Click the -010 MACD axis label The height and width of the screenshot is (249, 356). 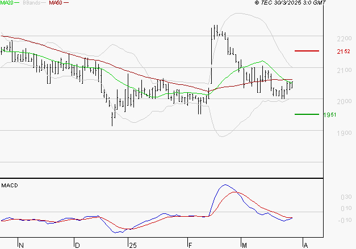pyautogui.click(x=345, y=220)
